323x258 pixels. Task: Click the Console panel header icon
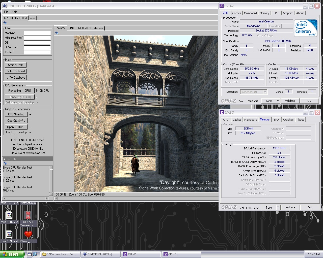(x=4, y=159)
